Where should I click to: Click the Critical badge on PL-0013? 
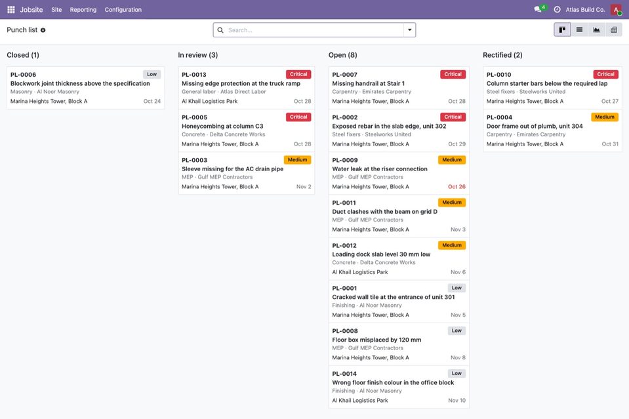tap(298, 74)
